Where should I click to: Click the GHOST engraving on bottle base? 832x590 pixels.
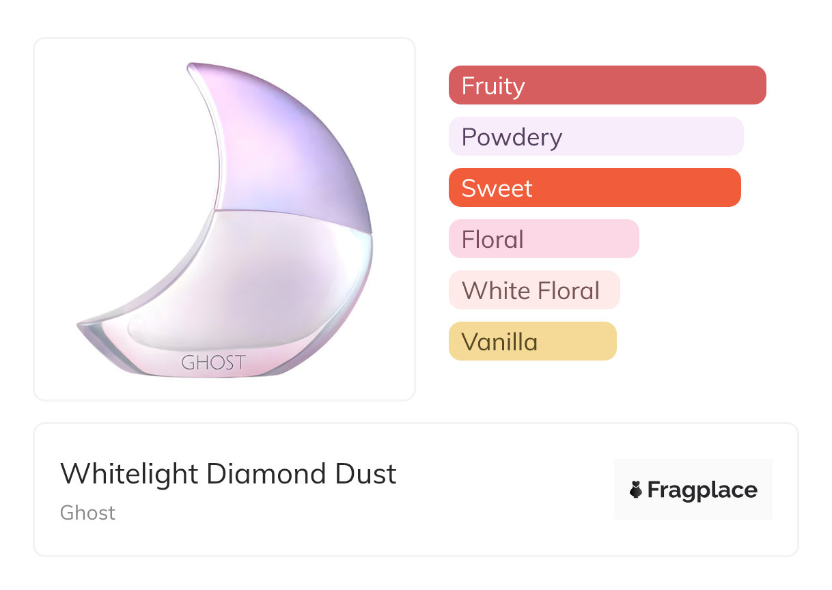pyautogui.click(x=213, y=363)
